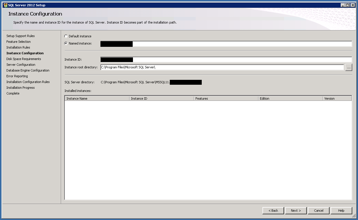
Task: Select Server Configuration step in sidebar
Action: (x=21, y=65)
